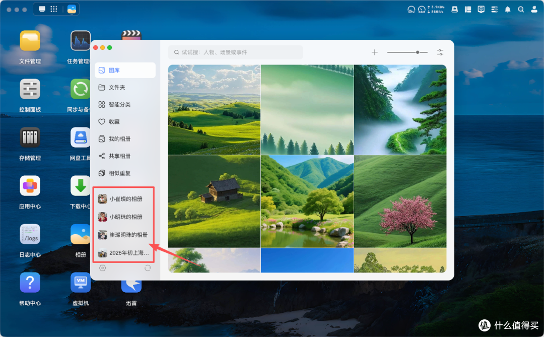Open 崔璨明珠的相册 album

(x=124, y=235)
